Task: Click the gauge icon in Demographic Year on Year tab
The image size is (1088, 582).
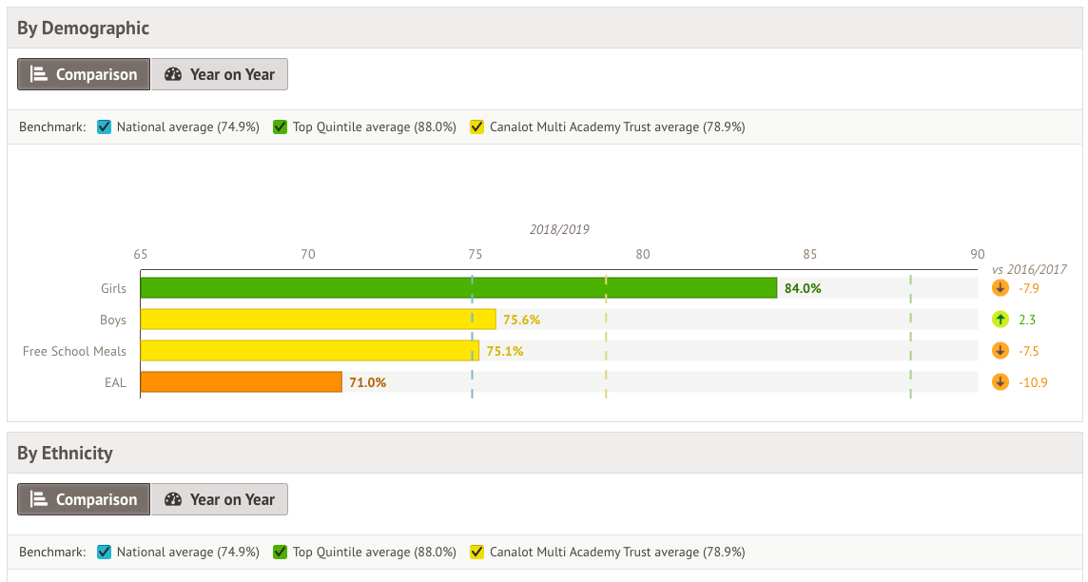Action: coord(173,74)
